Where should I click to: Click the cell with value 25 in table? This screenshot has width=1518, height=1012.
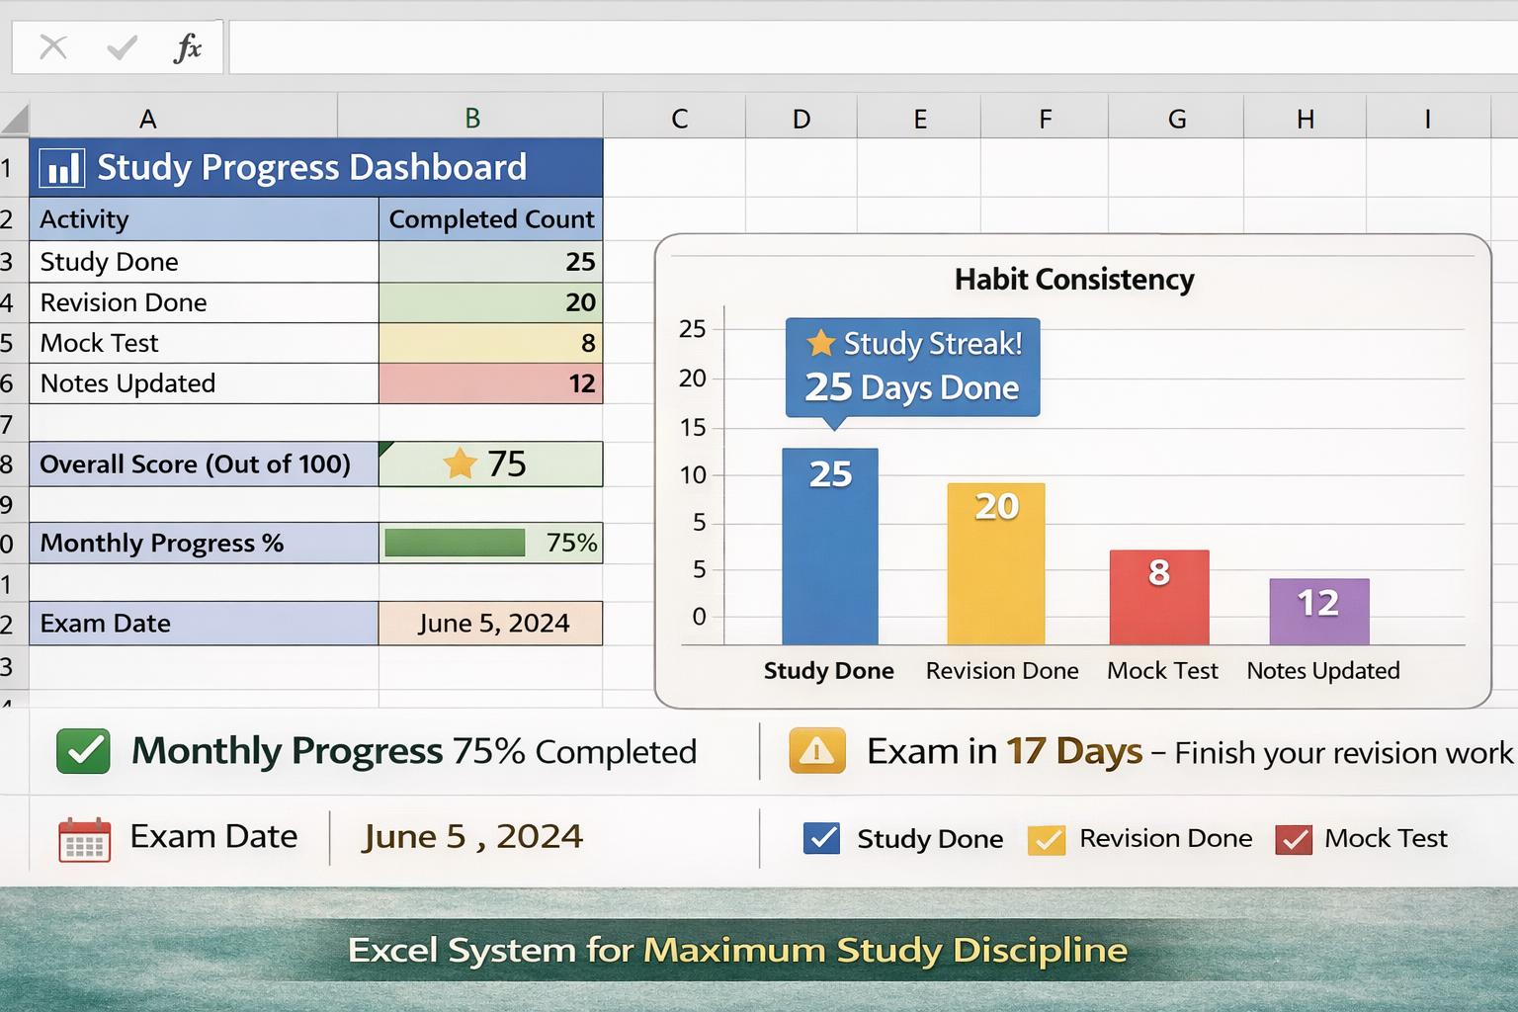[491, 262]
